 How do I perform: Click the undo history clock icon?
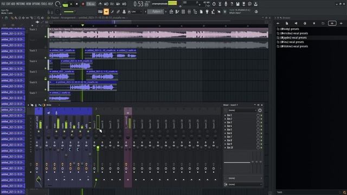pos(214,4)
